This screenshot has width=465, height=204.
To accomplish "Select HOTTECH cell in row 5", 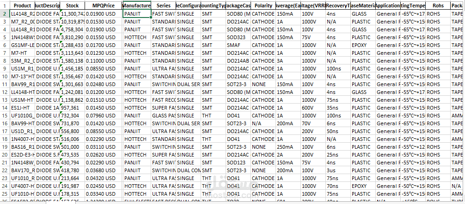I will [x=137, y=37].
